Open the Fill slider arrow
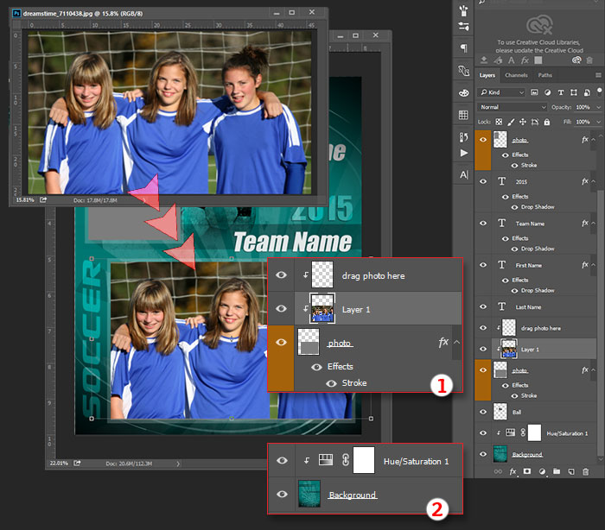Screen dimensions: 605x530 (x=598, y=122)
